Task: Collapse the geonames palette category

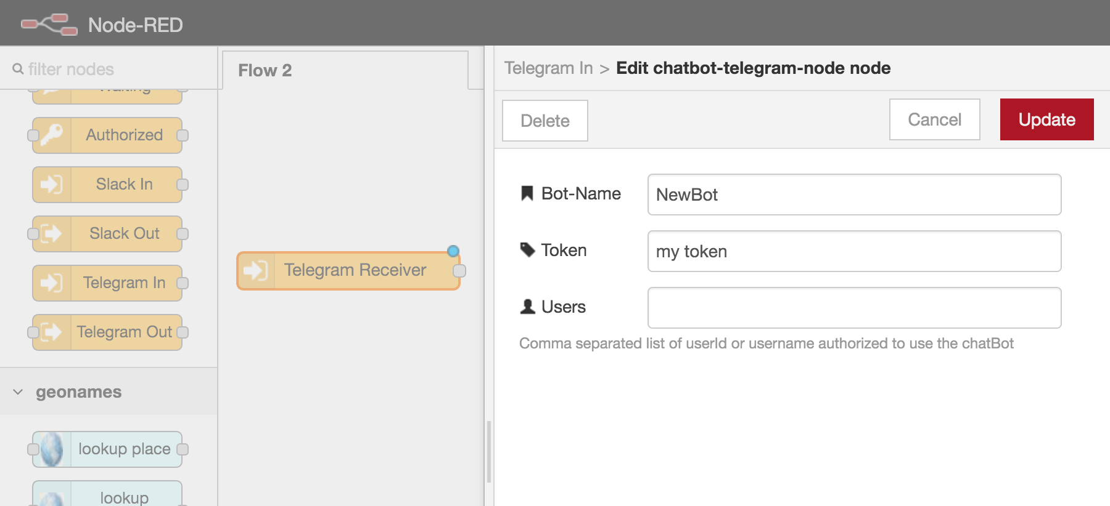Action: (109, 392)
